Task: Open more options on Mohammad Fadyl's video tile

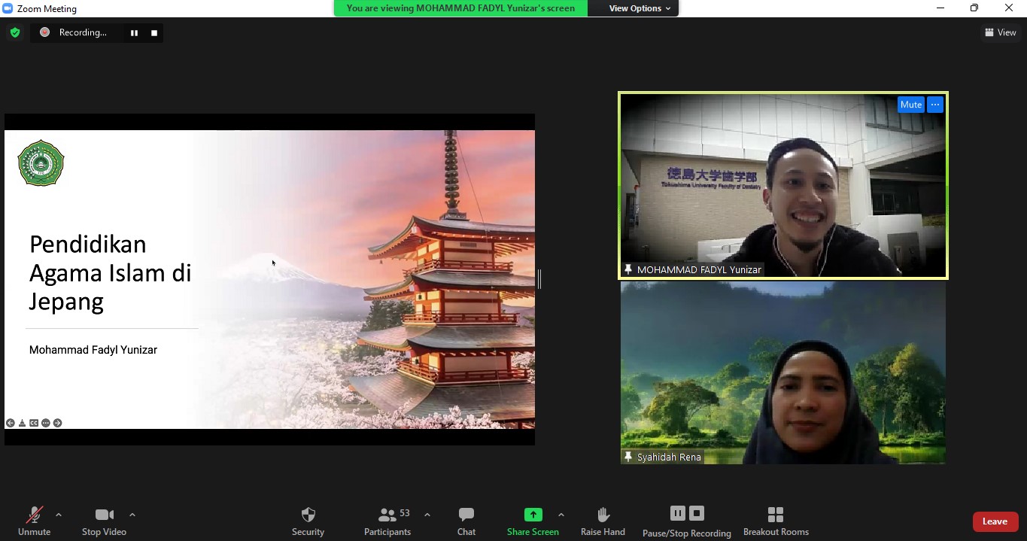Action: [935, 105]
